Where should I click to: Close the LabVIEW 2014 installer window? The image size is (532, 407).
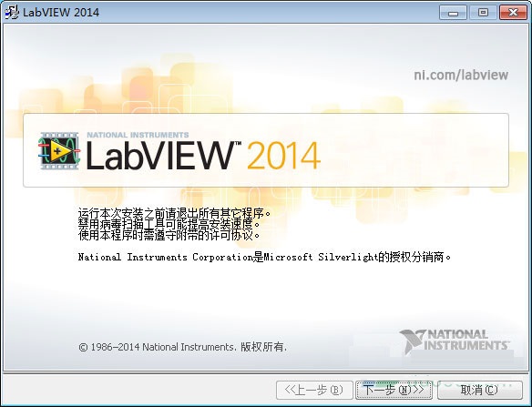[x=513, y=13]
